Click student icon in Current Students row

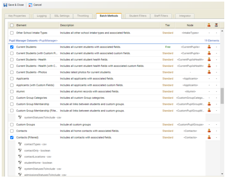(209, 47)
